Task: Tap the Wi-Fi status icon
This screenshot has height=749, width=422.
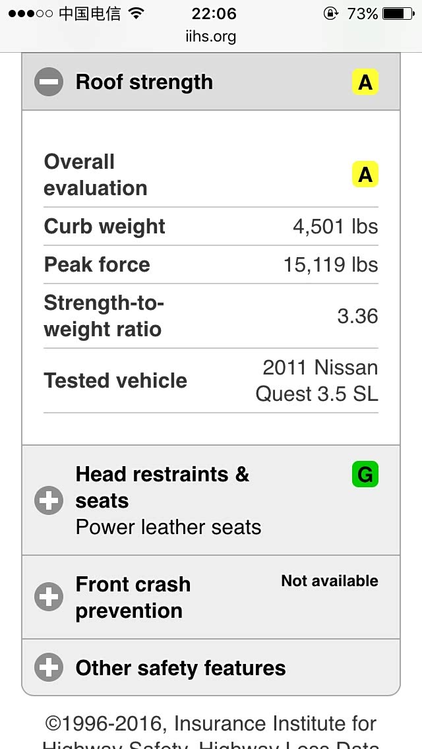Action: [x=136, y=14]
